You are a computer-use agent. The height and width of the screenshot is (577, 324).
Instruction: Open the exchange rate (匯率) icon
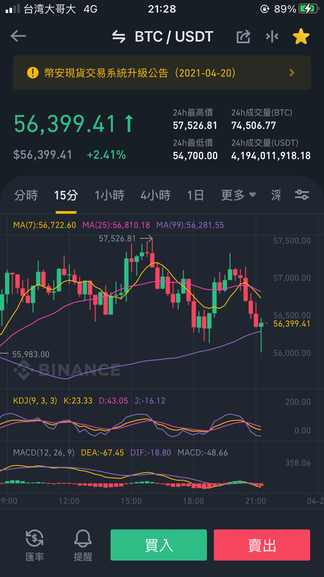click(x=35, y=545)
